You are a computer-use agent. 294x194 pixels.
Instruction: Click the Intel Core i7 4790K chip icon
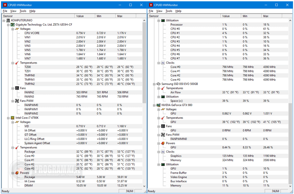13,118
